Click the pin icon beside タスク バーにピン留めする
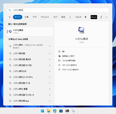The height and width of the screenshot is (114, 116). [x=59, y=70]
